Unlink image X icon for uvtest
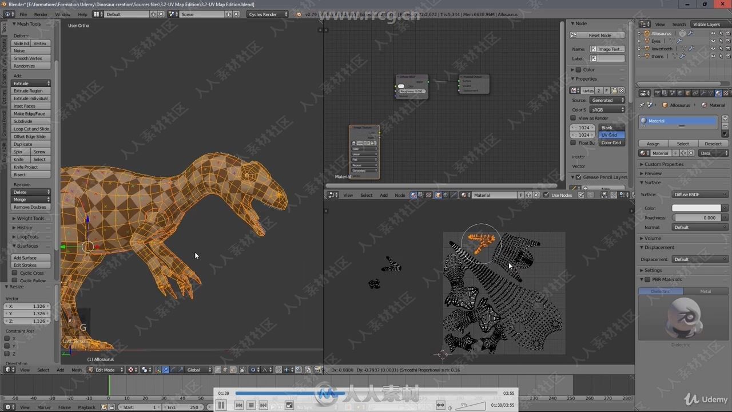732x412 pixels. click(x=622, y=90)
